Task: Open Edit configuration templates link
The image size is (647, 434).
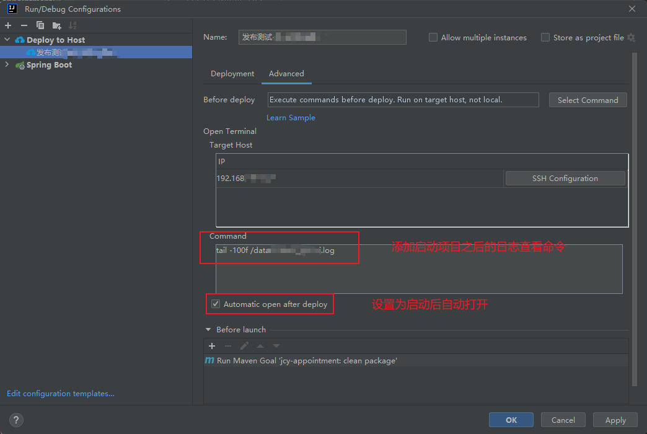Action: point(61,393)
